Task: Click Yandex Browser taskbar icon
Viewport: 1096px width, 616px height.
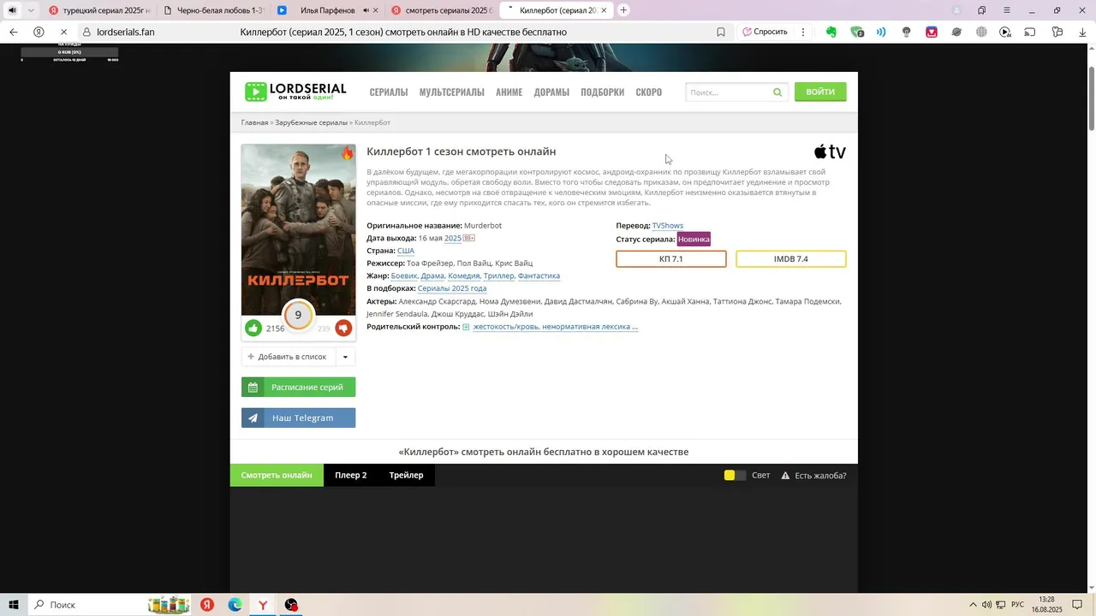Action: click(263, 605)
